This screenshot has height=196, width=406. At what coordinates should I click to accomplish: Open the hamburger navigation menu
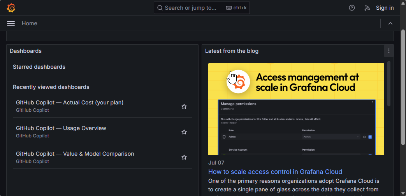tap(11, 23)
